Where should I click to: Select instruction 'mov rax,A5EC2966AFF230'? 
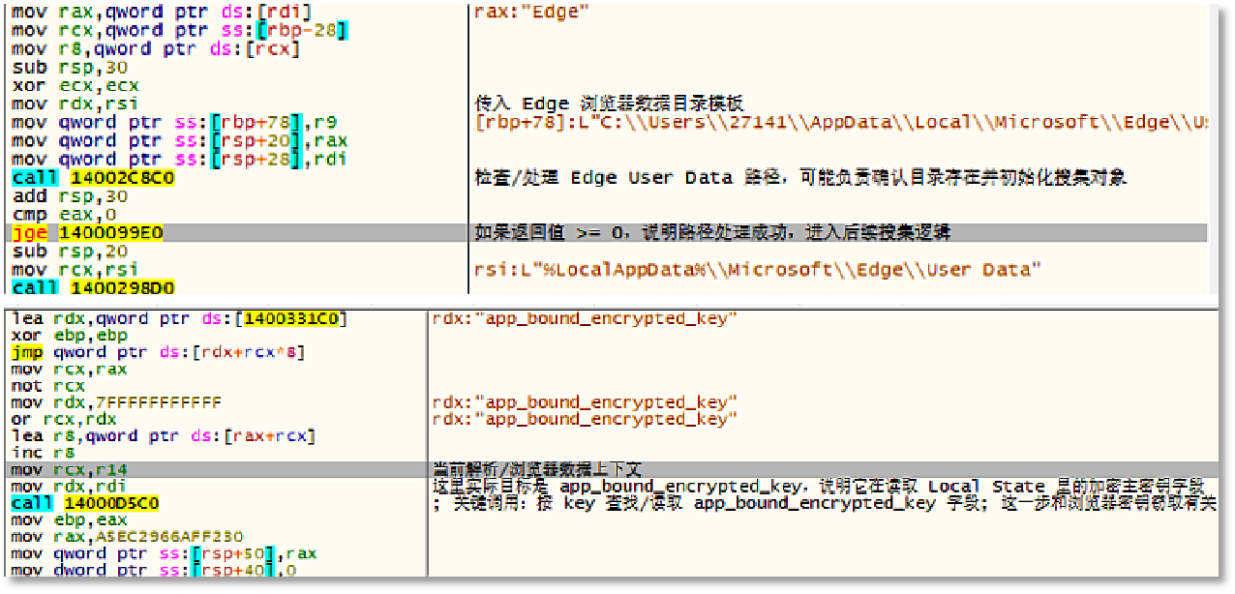(127, 536)
